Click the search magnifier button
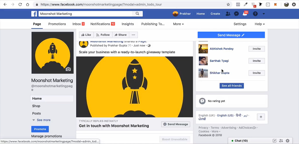Screen dimensions: 299x144 pos(137,14)
